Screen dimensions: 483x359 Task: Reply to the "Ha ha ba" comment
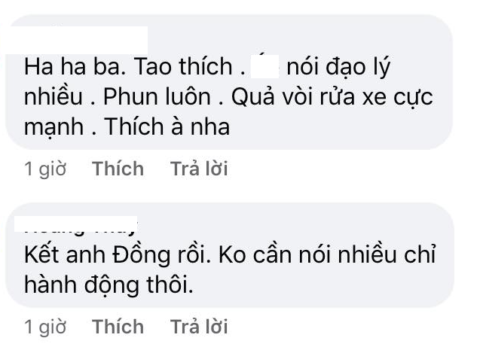(x=199, y=169)
